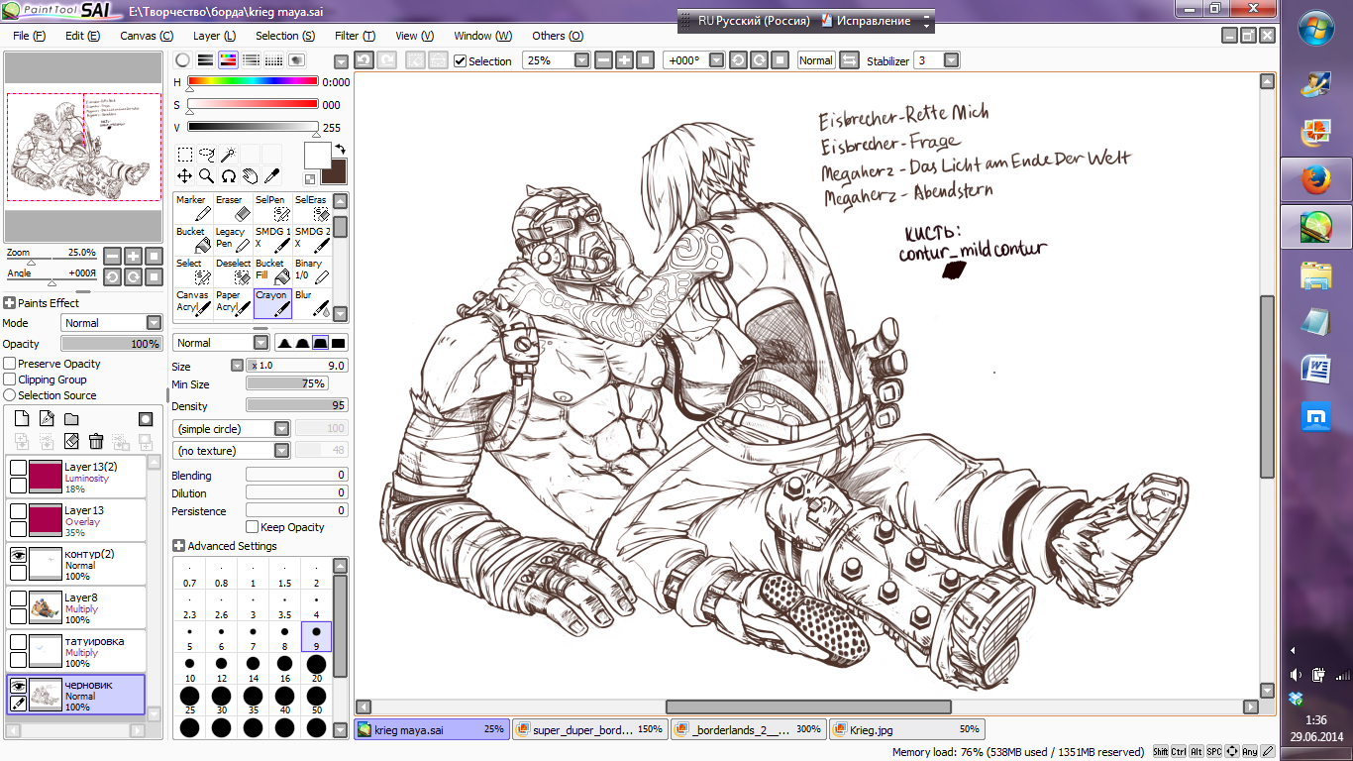Open the Stabilizer value dropdown
The image size is (1353, 761).
(x=951, y=60)
